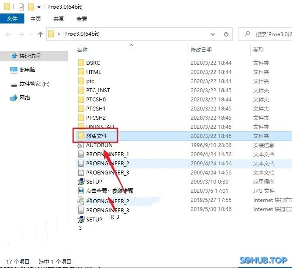Click the back navigation arrow
The width and height of the screenshot is (292, 268).
pos(8,34)
